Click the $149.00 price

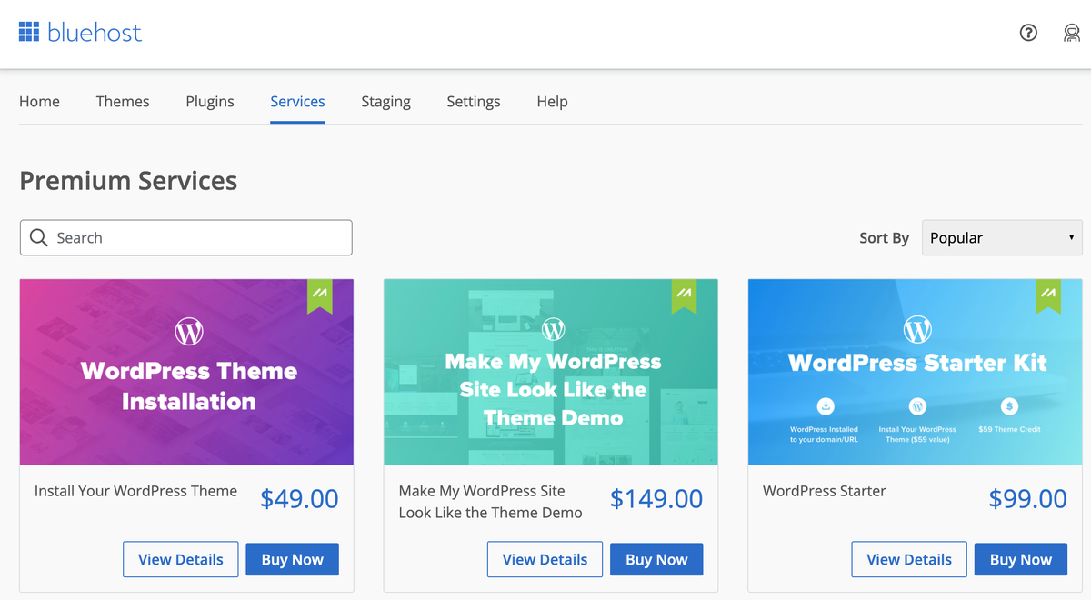656,499
